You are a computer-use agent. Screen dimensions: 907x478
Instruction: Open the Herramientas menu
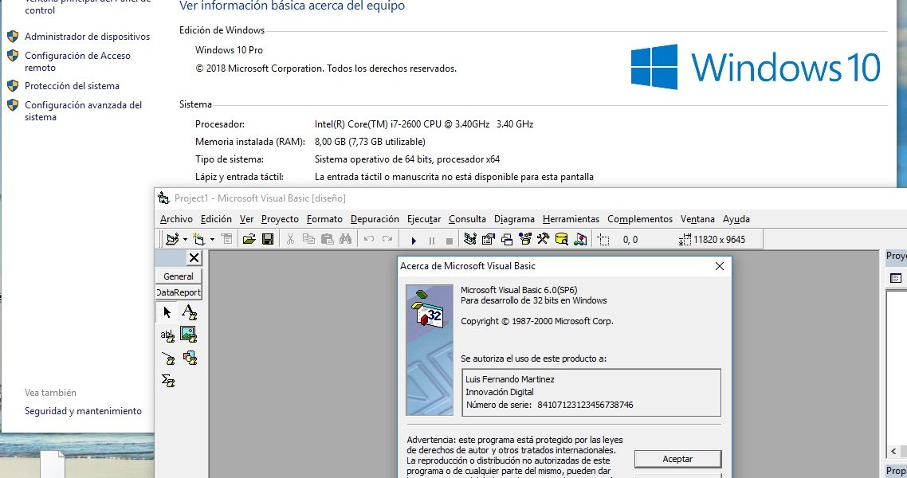click(571, 219)
